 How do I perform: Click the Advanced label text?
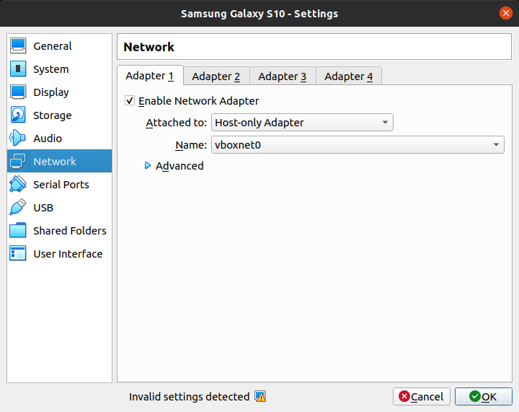point(179,166)
